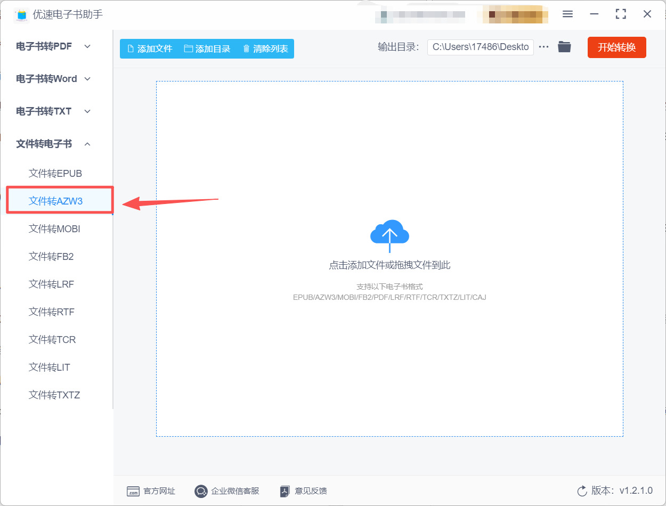666x506 pixels.
Task: Expand the 电子书转Word section
Action: coord(54,79)
